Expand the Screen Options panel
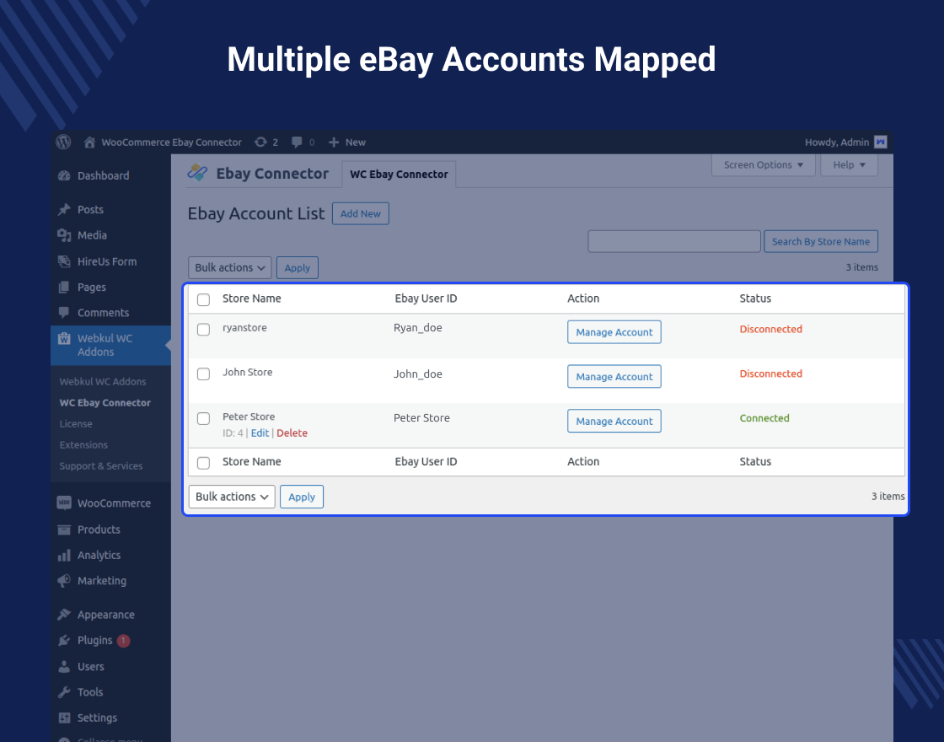 [x=763, y=165]
